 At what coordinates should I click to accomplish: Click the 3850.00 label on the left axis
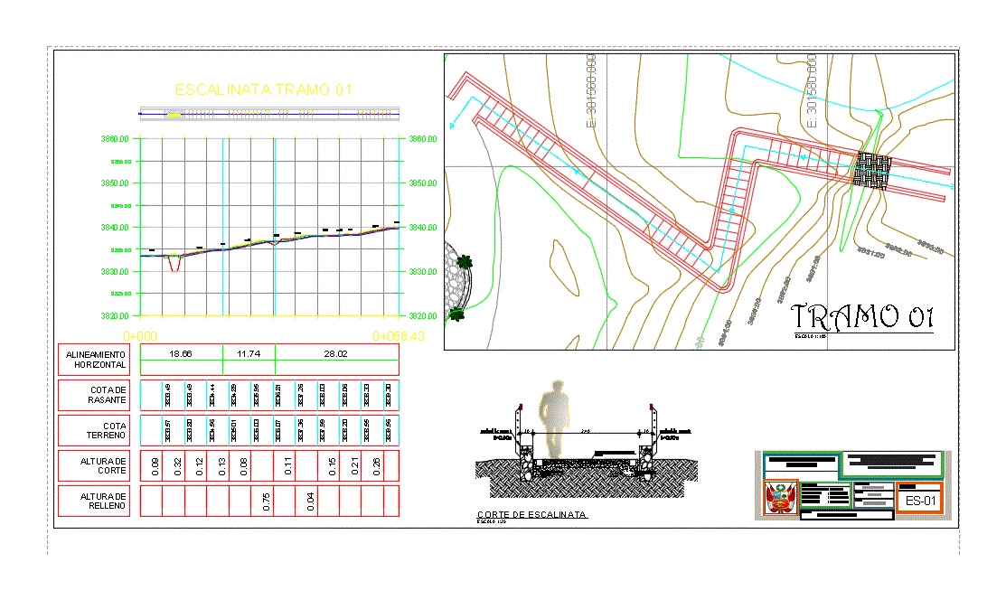click(115, 183)
